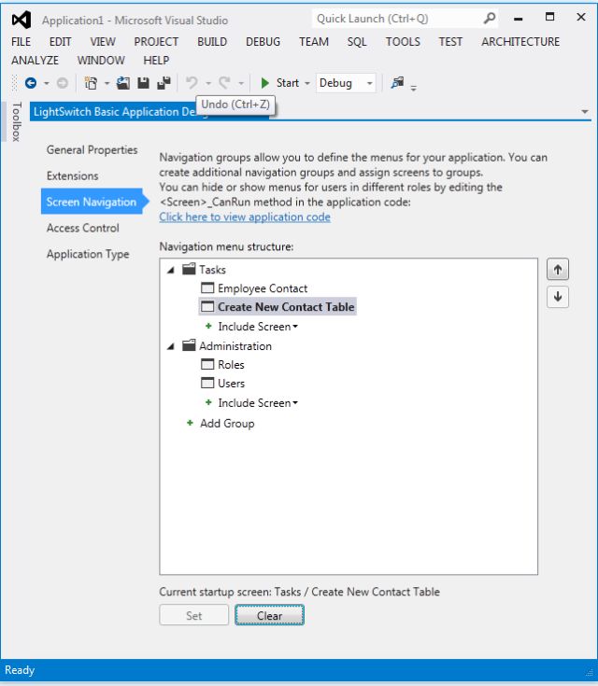Open the TOOLS menu

click(x=403, y=42)
